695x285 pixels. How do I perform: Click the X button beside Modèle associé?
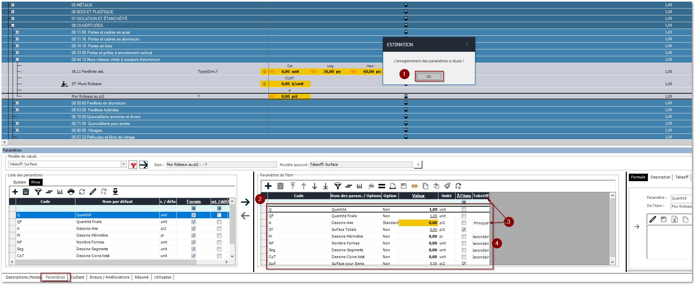[x=418, y=165]
